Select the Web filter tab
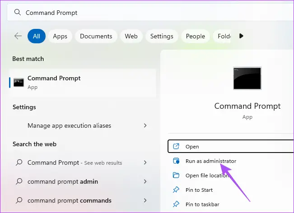 point(131,36)
